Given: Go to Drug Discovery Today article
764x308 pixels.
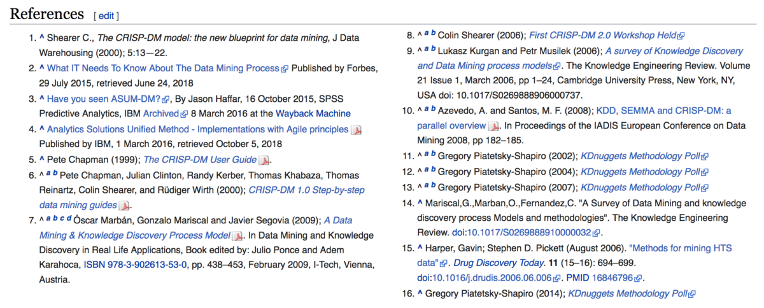Looking at the screenshot, I should pos(499,263).
